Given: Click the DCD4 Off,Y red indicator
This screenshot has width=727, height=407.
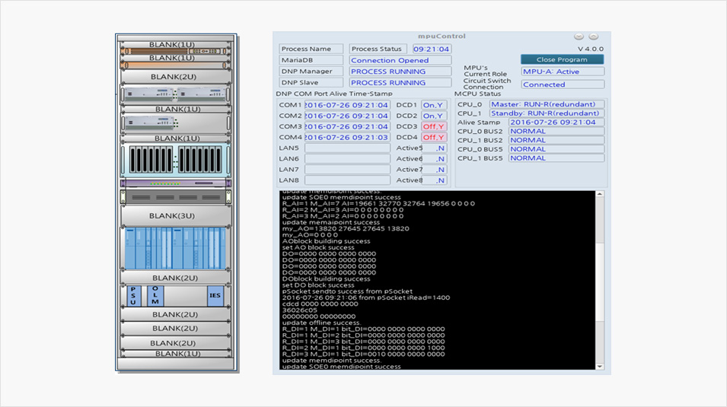Looking at the screenshot, I should click(434, 138).
